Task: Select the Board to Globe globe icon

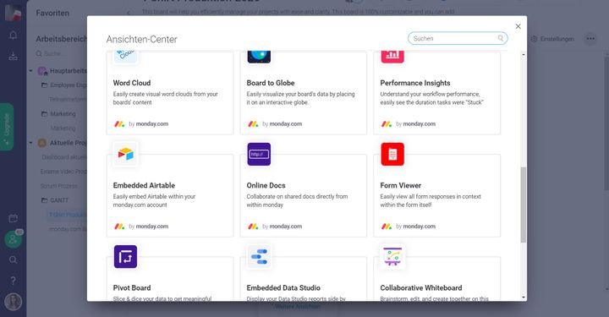Action: (x=259, y=57)
